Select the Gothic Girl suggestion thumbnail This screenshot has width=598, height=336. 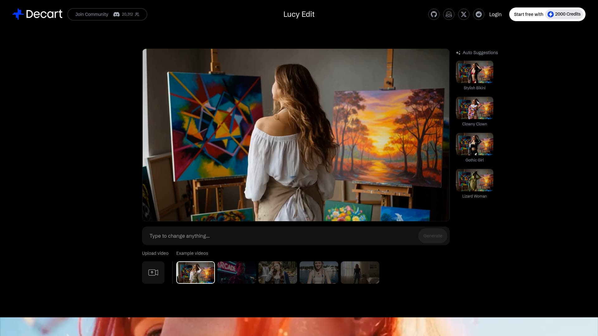tap(474, 144)
